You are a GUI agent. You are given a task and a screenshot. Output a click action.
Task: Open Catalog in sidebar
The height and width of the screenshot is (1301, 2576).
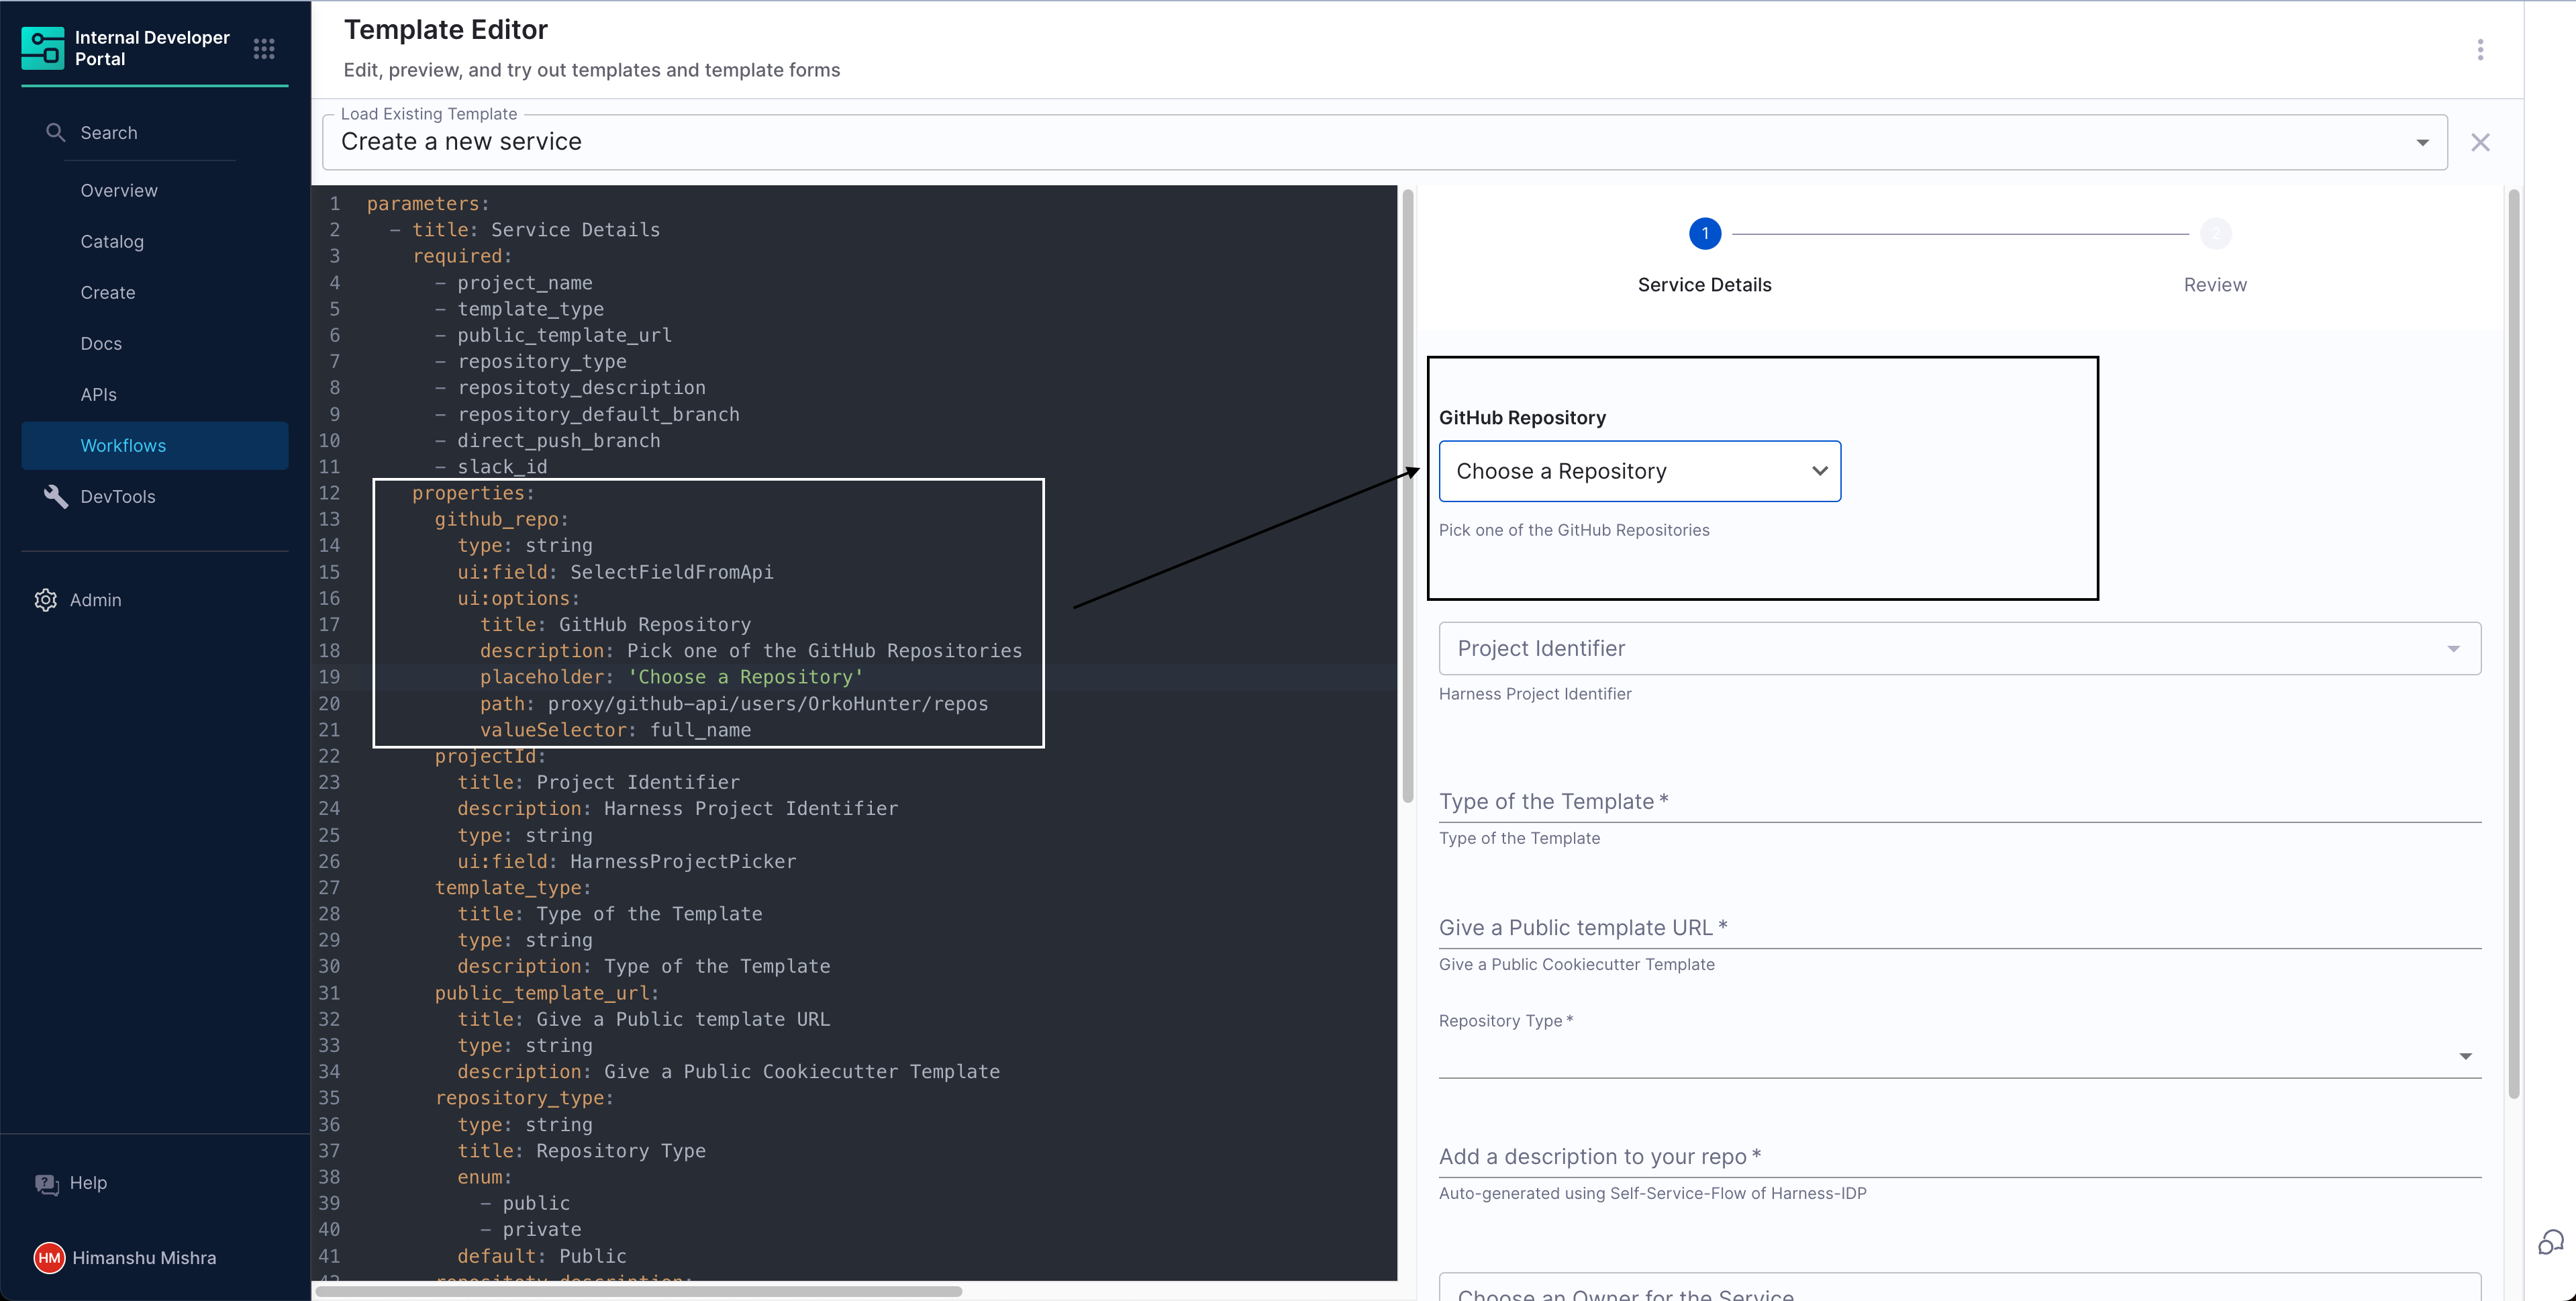[x=112, y=242]
